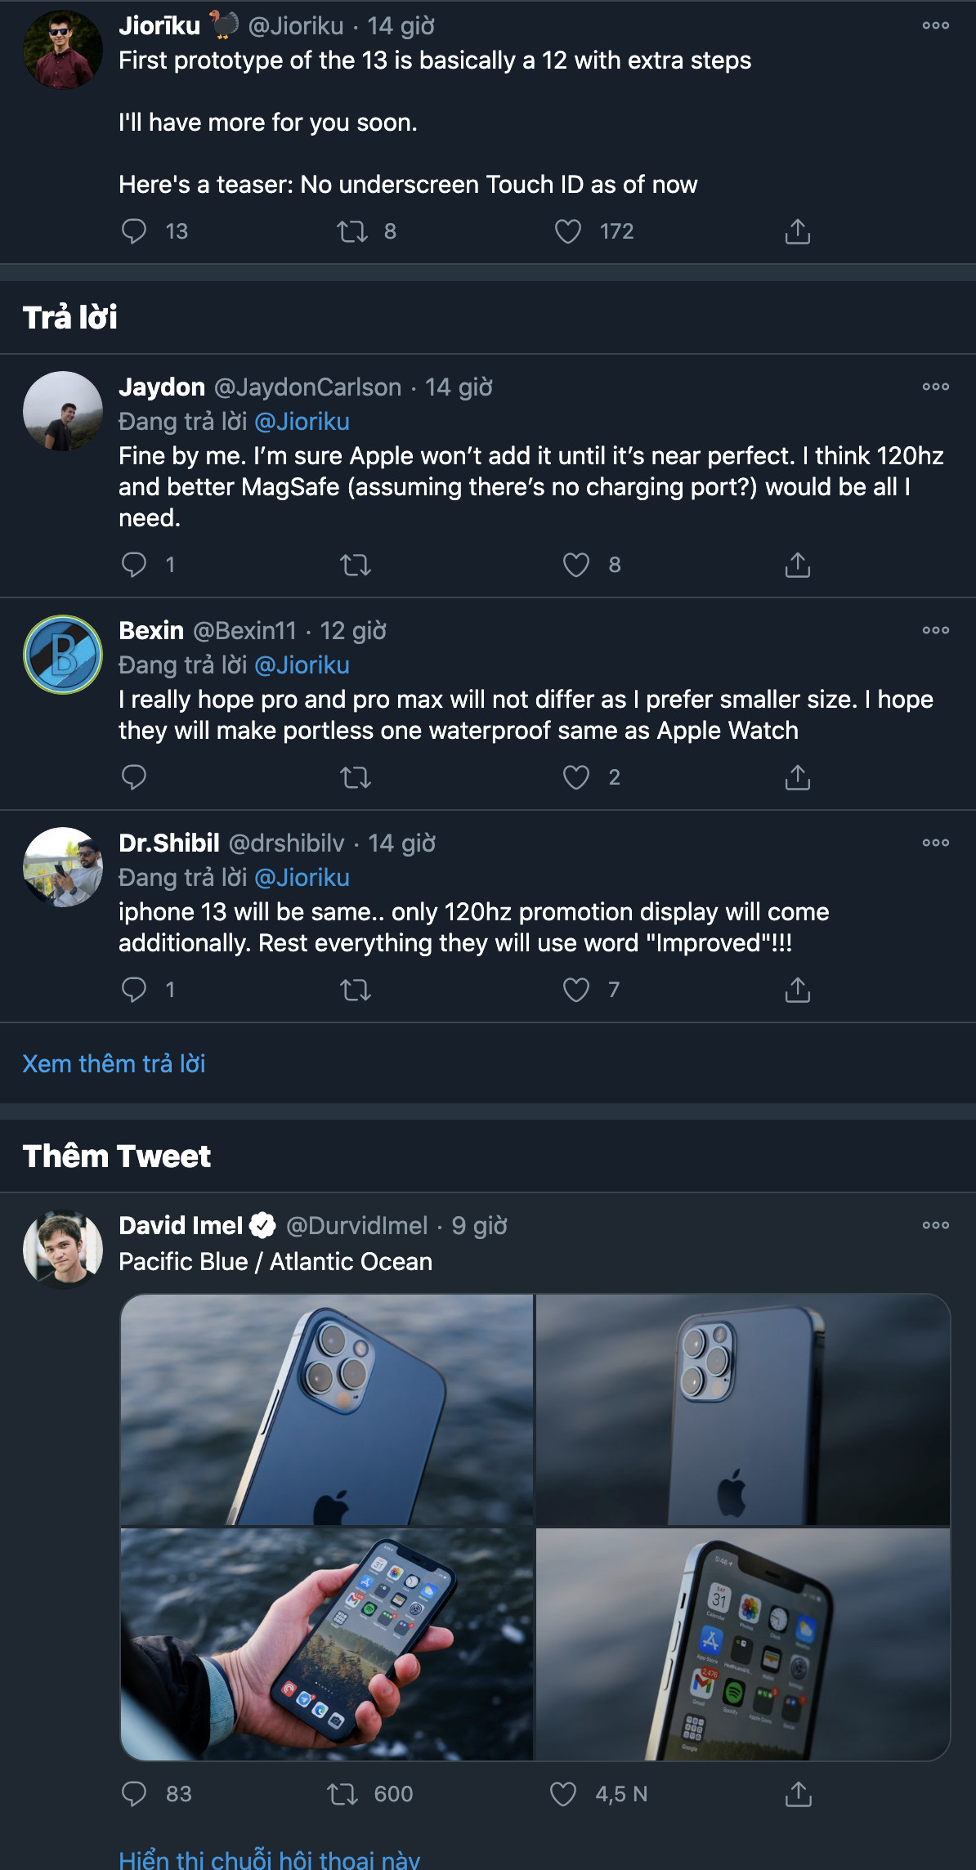Like Jaydon's reply about 120hz MagSafe

coord(576,565)
